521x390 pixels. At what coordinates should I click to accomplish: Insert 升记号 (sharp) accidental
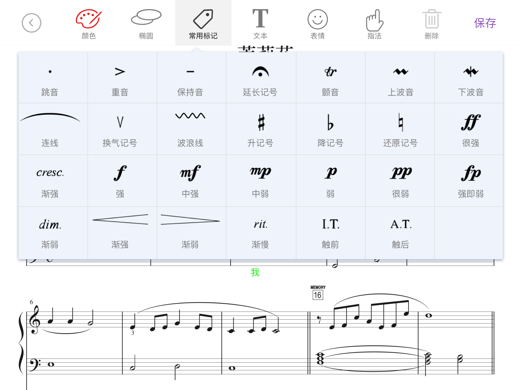[x=260, y=129]
